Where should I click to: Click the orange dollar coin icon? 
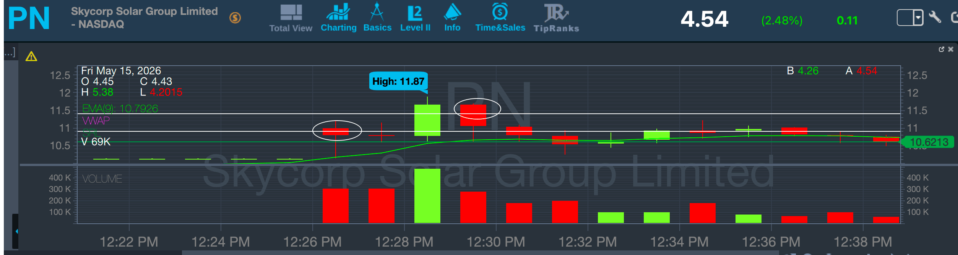tap(235, 18)
